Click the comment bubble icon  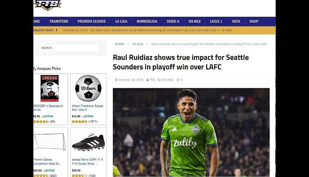click(178, 80)
